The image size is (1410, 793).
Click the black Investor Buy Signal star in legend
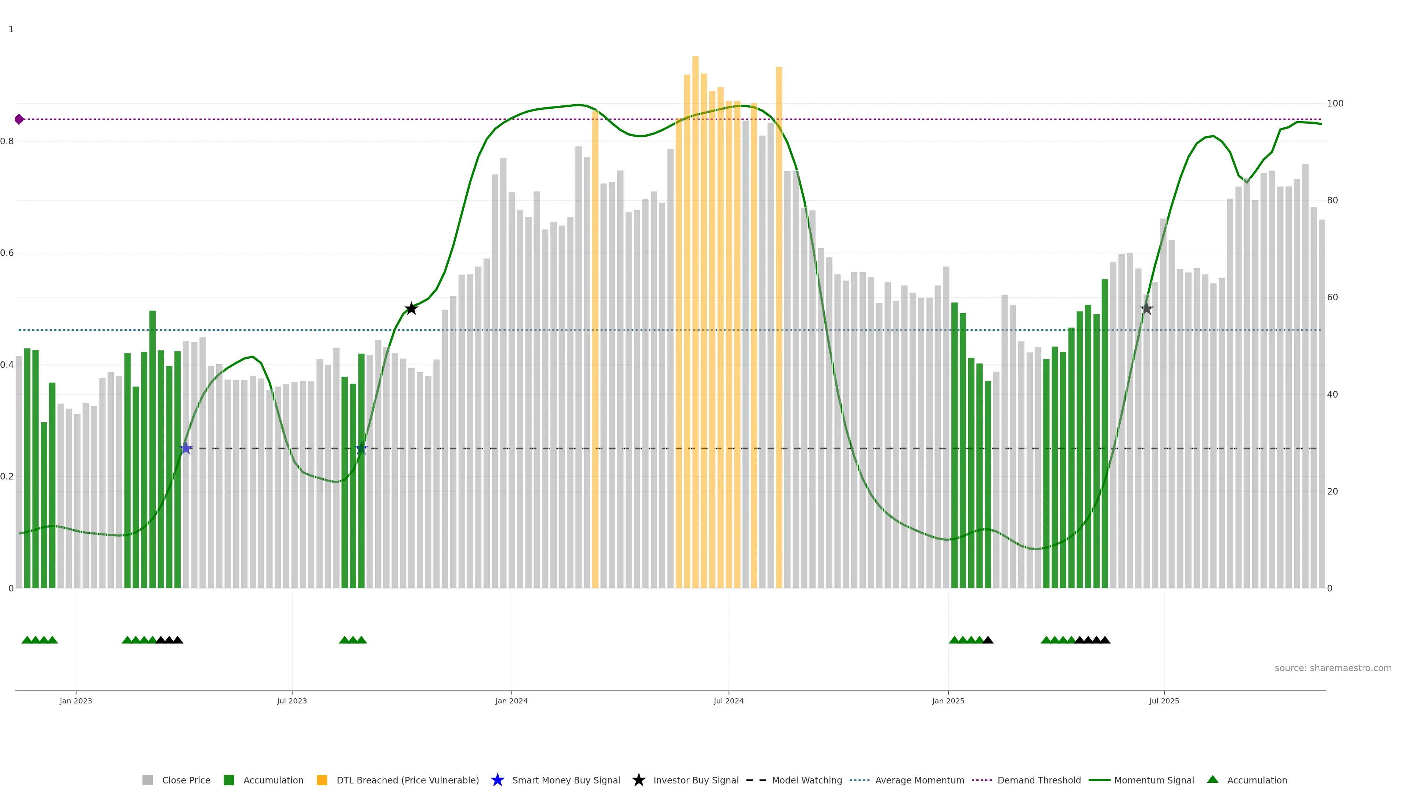(638, 780)
